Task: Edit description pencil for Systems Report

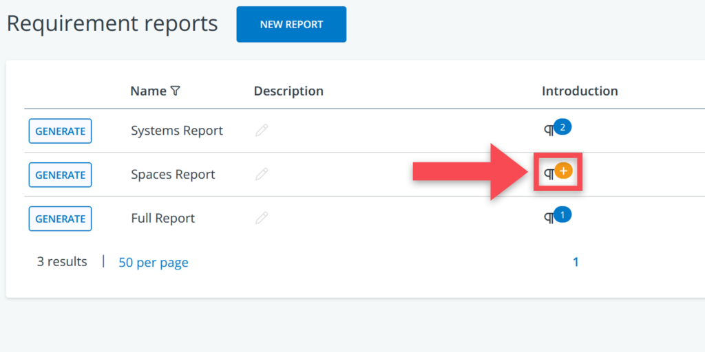Action: [x=261, y=131]
